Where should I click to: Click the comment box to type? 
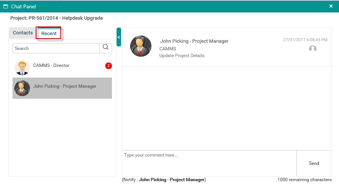click(209, 163)
